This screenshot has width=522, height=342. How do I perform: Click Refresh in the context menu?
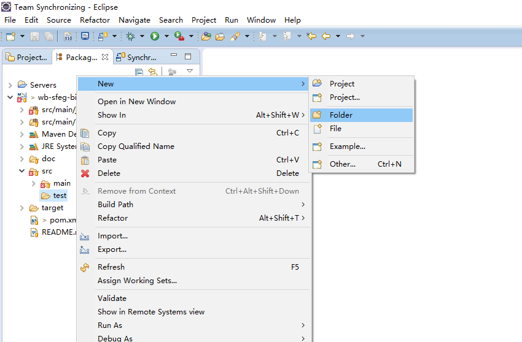click(x=193, y=267)
